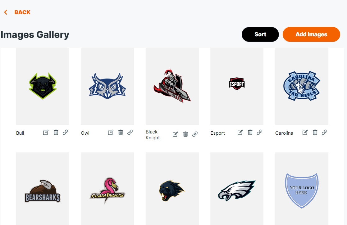The image size is (347, 225).
Task: Go back using the BACK link
Action: pos(17,12)
